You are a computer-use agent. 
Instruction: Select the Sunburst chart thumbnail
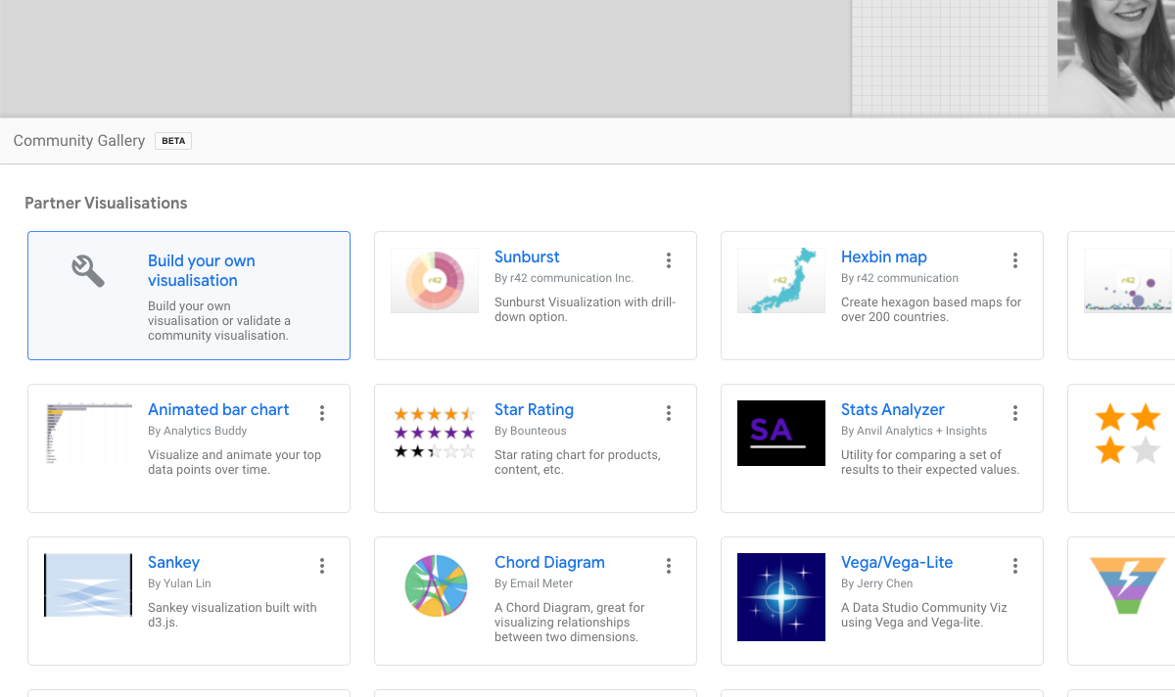tap(435, 281)
